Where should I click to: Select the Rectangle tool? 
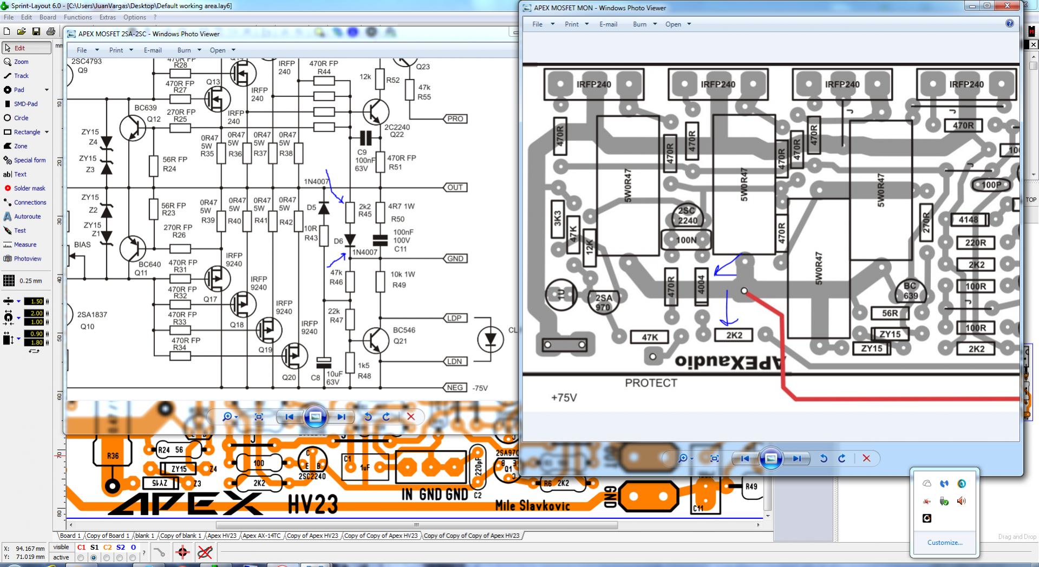click(22, 132)
